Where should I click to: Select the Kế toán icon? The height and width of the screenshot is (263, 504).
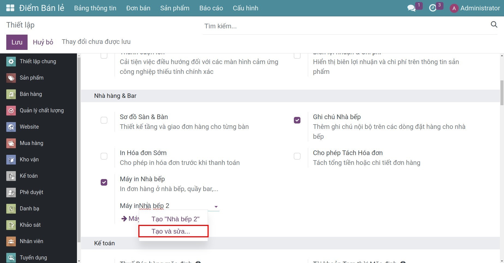pos(11,176)
